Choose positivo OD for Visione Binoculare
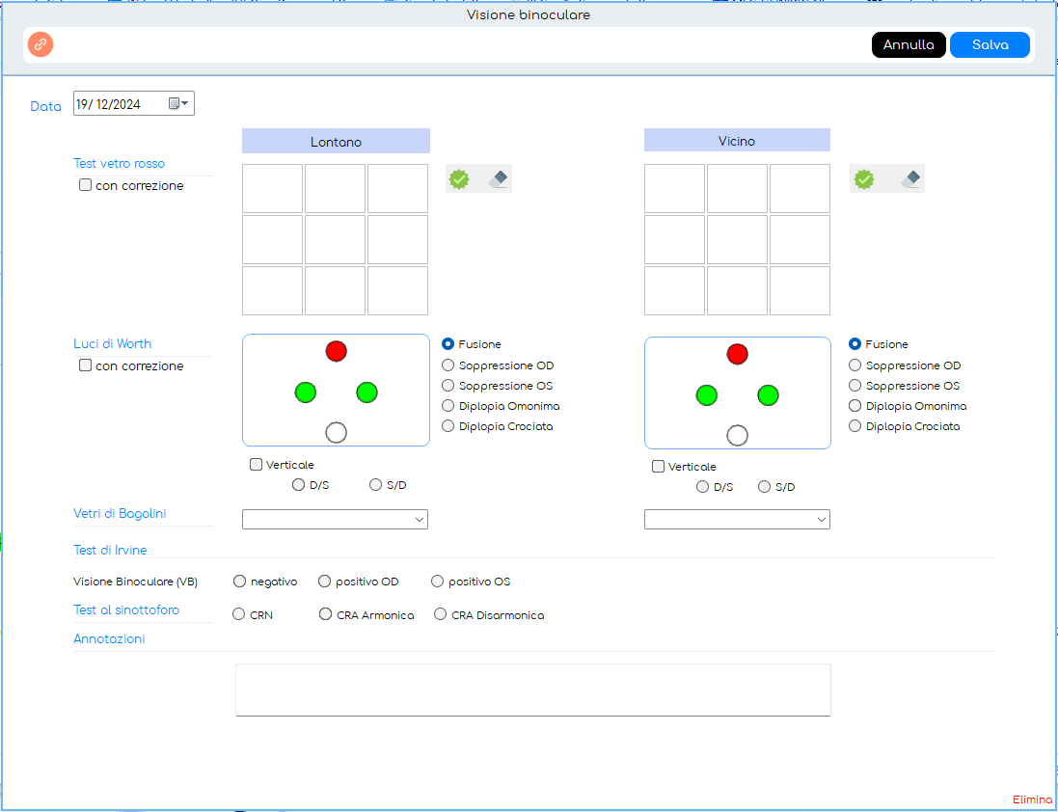The width and height of the screenshot is (1058, 812). pyautogui.click(x=325, y=582)
